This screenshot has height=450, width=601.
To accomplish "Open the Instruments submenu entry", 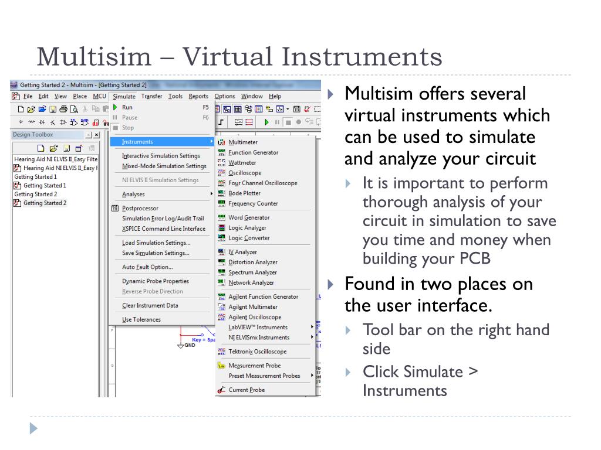I will click(x=162, y=142).
